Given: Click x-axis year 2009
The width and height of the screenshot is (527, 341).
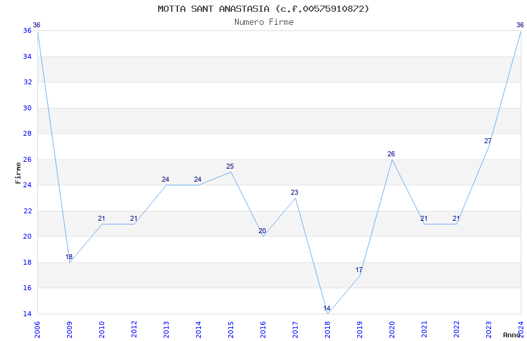Looking at the screenshot, I should [x=69, y=329].
